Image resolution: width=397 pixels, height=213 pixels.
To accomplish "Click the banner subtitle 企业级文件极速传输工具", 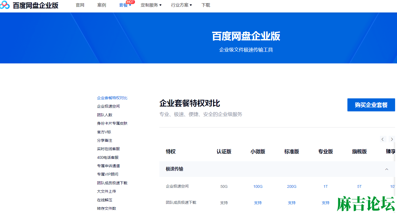I will click(x=246, y=50).
